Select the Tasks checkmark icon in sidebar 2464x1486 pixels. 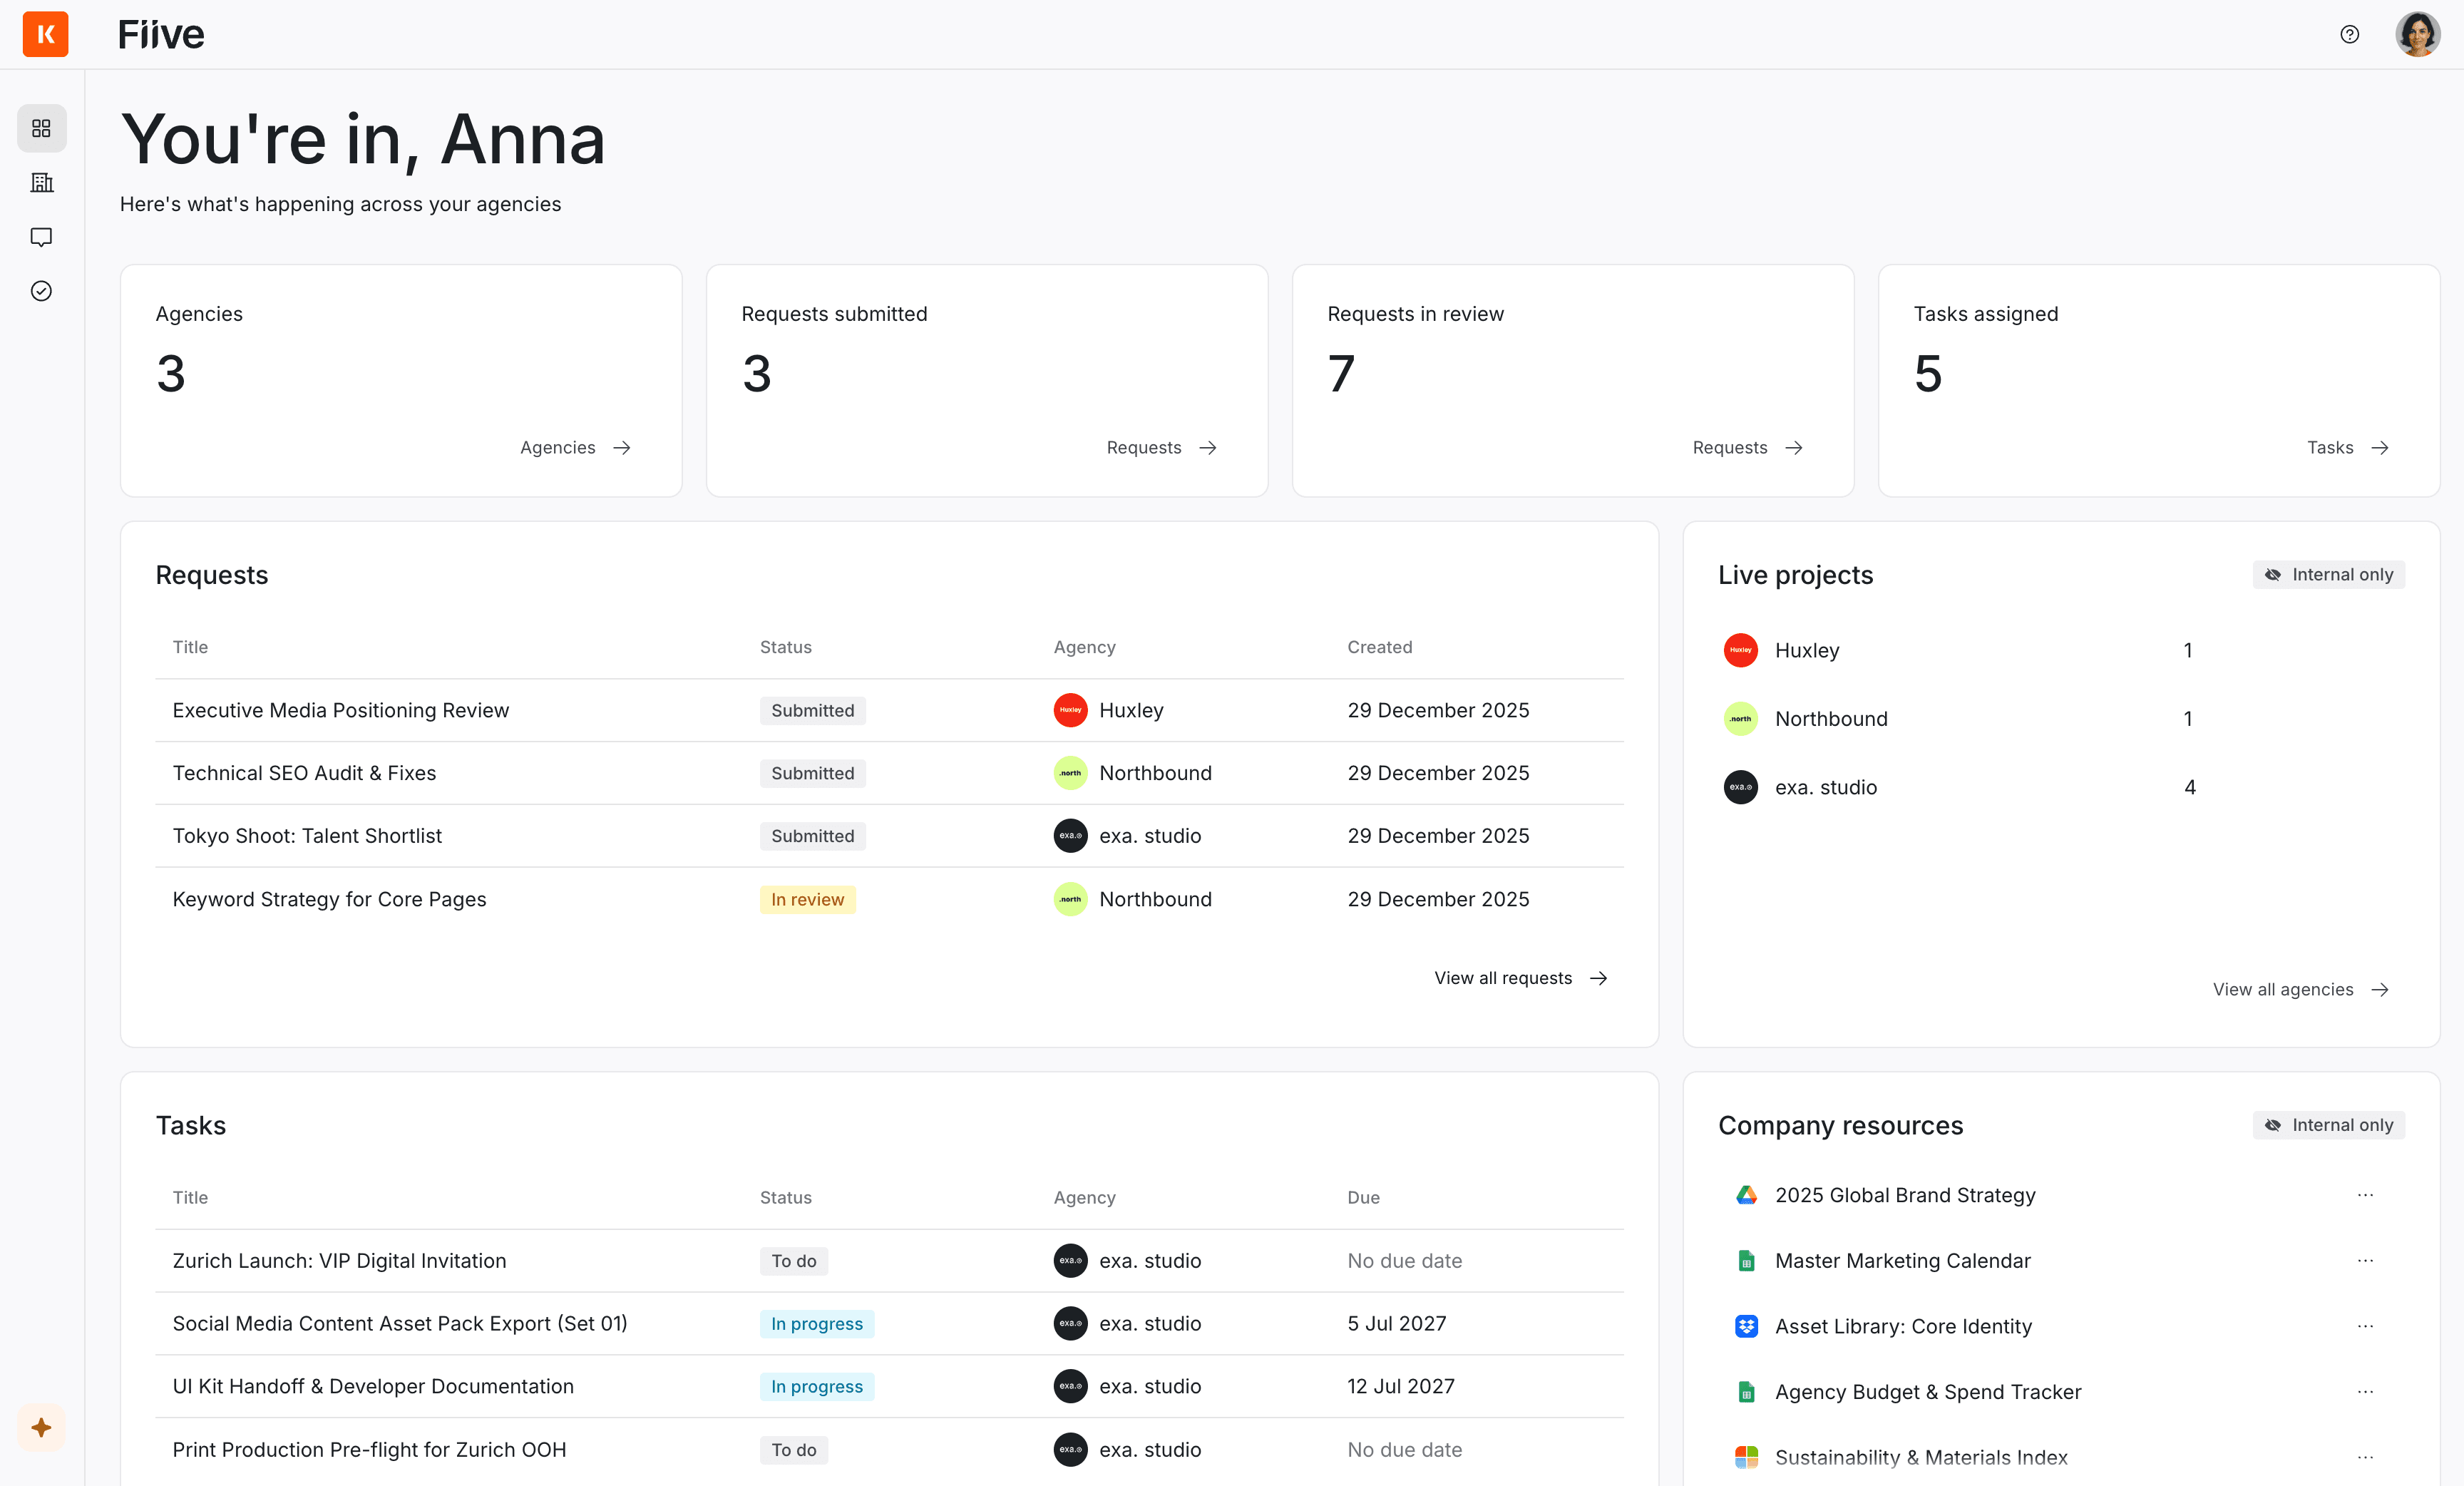(x=41, y=291)
